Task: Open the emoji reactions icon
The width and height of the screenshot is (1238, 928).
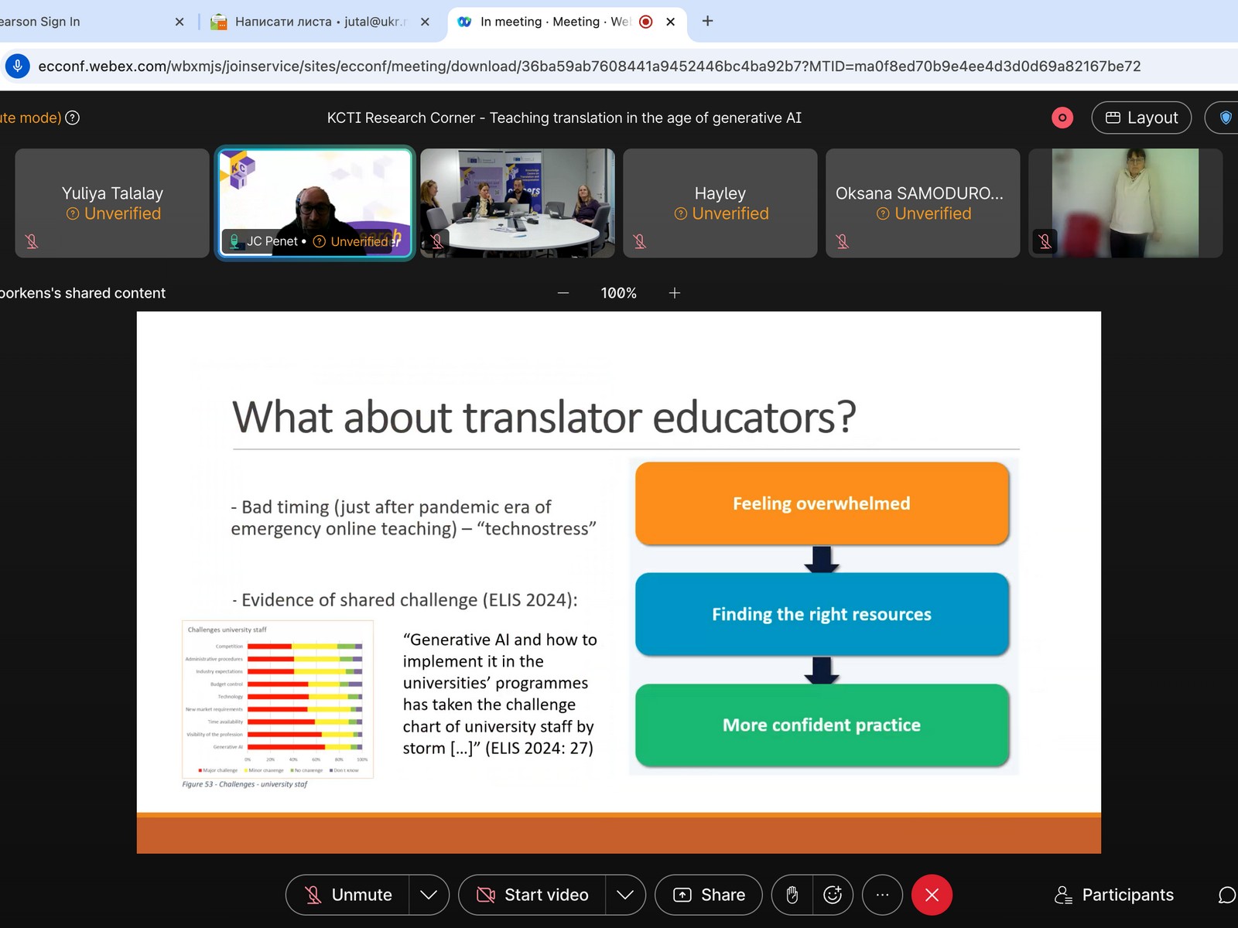Action: pos(833,895)
